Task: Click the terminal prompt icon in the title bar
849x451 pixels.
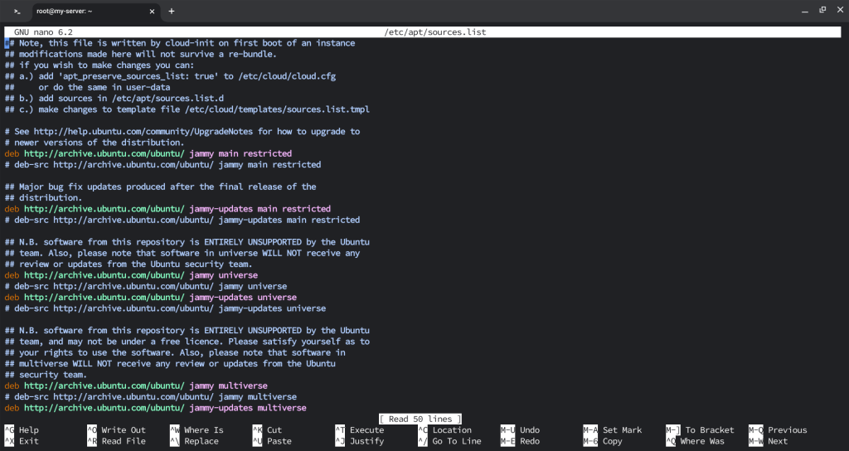Action: pos(17,12)
